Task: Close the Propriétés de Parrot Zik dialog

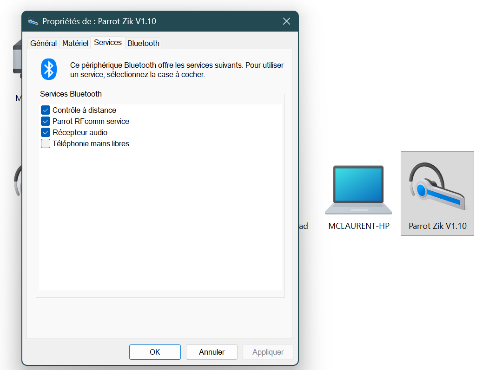Action: click(286, 21)
